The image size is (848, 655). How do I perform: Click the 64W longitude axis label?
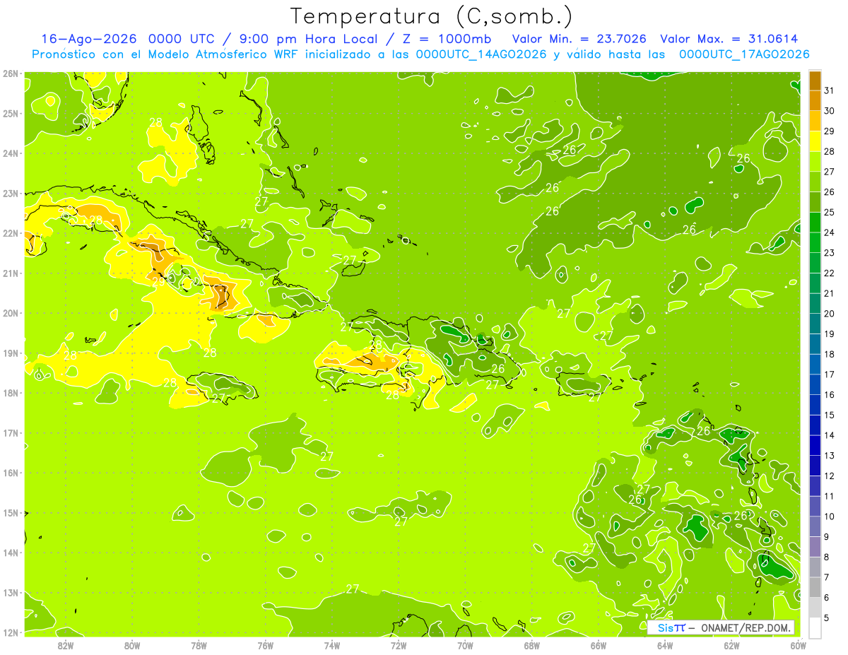point(665,646)
